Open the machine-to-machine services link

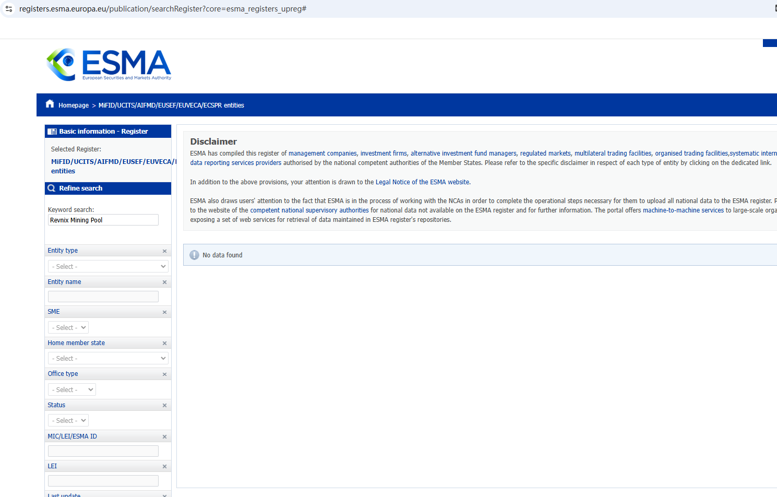[683, 210]
